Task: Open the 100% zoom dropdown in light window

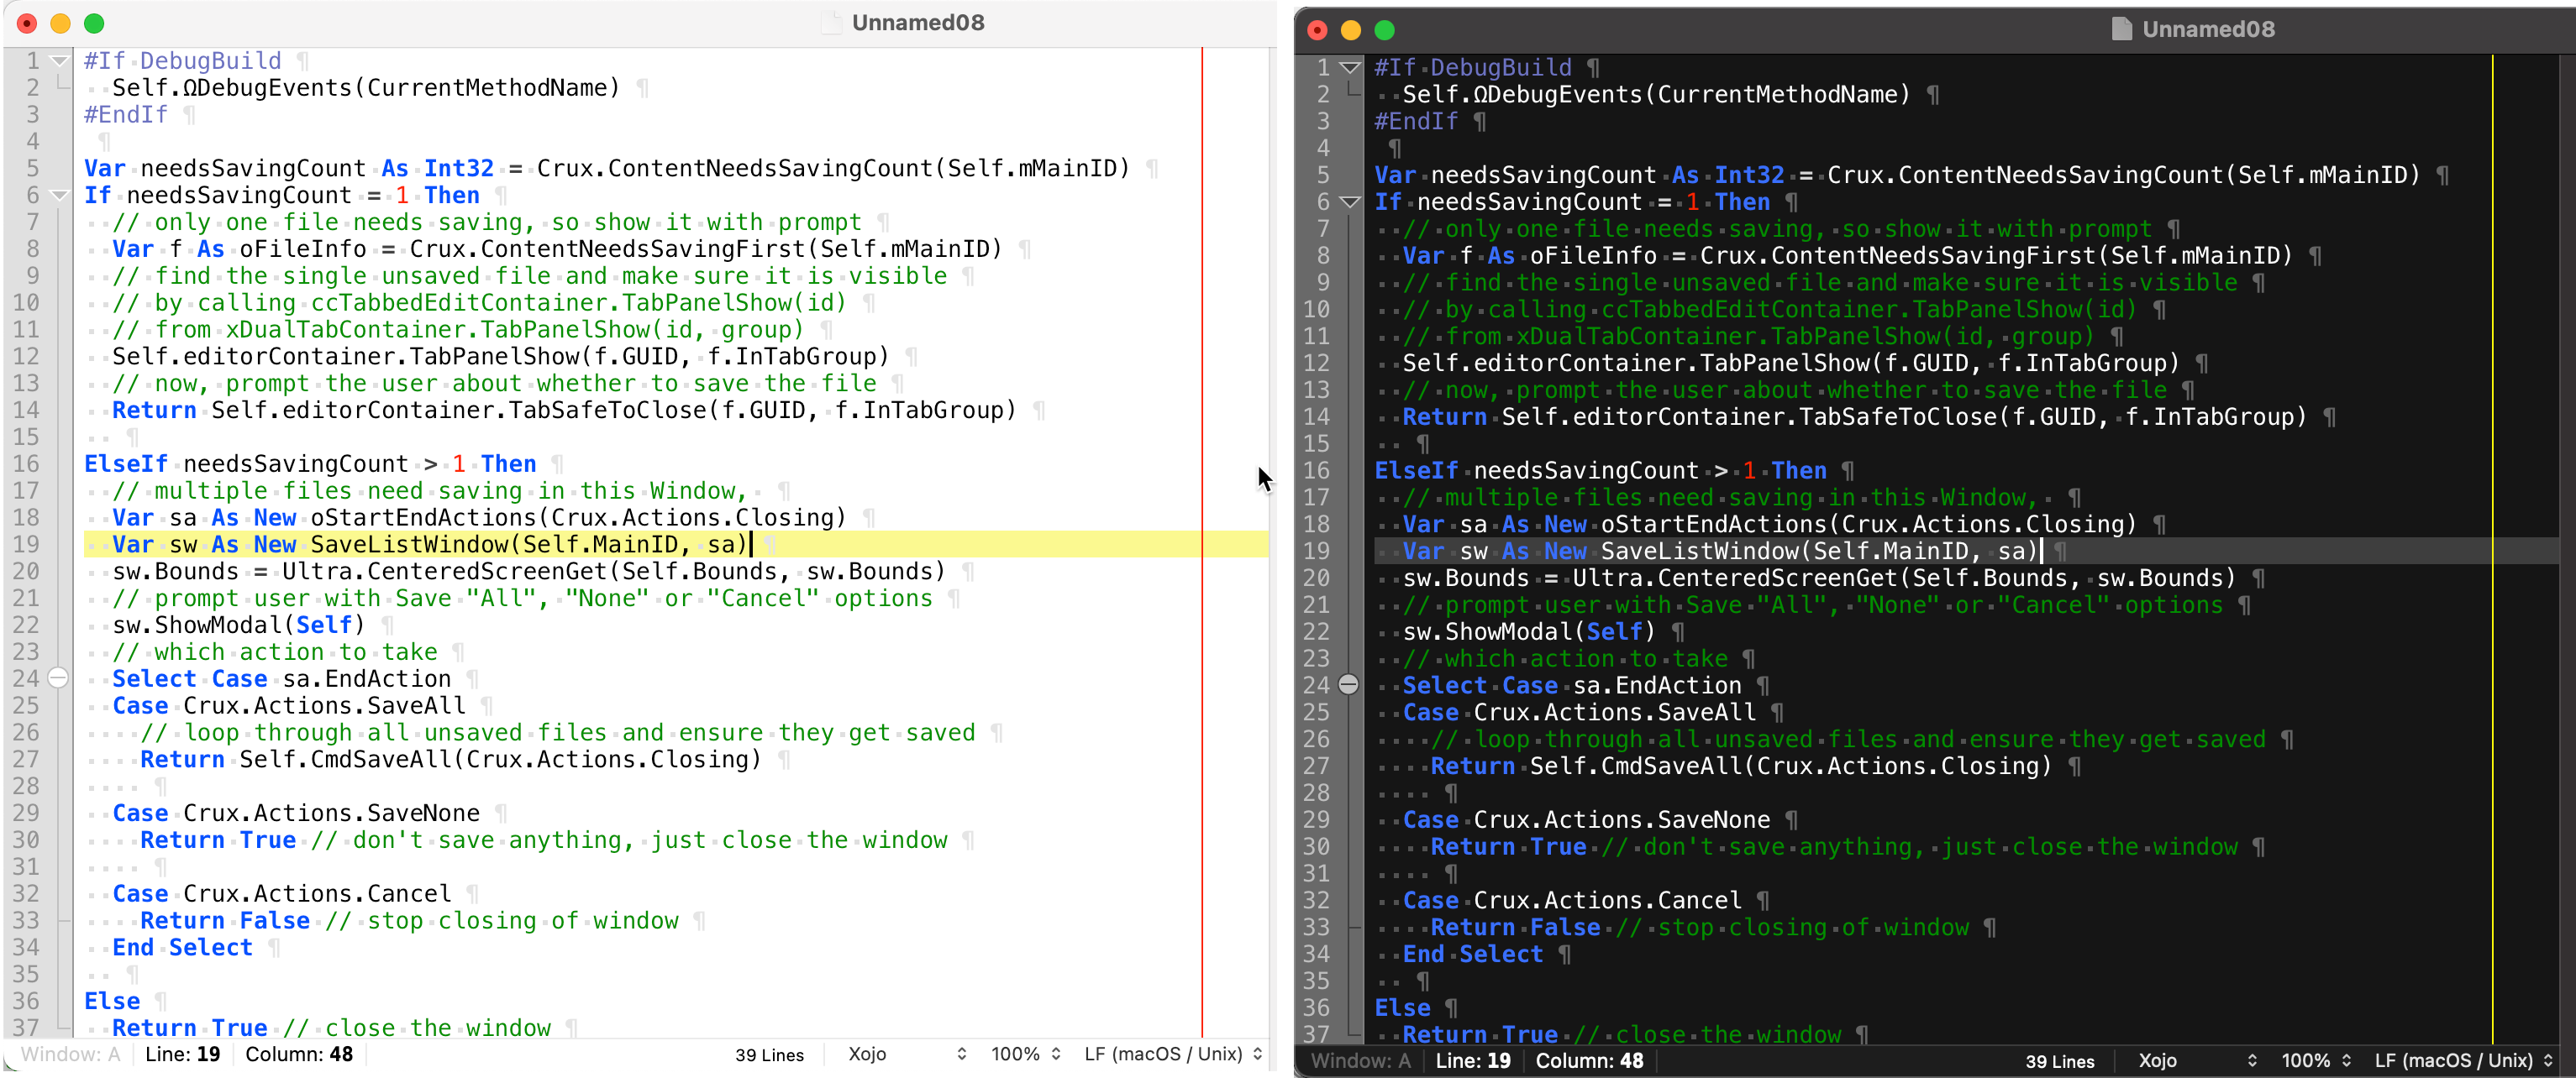Action: coord(1025,1054)
